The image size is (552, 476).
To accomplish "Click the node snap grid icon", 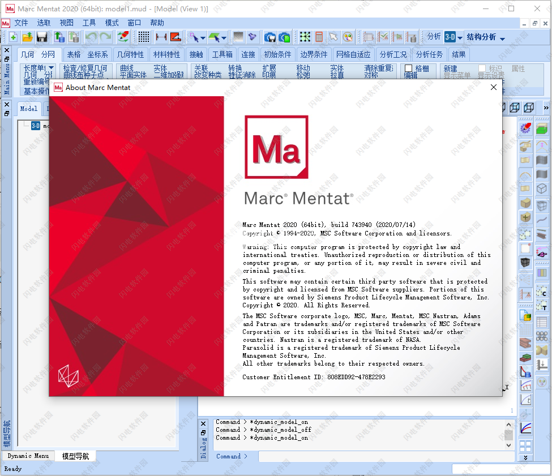I will 305,37.
